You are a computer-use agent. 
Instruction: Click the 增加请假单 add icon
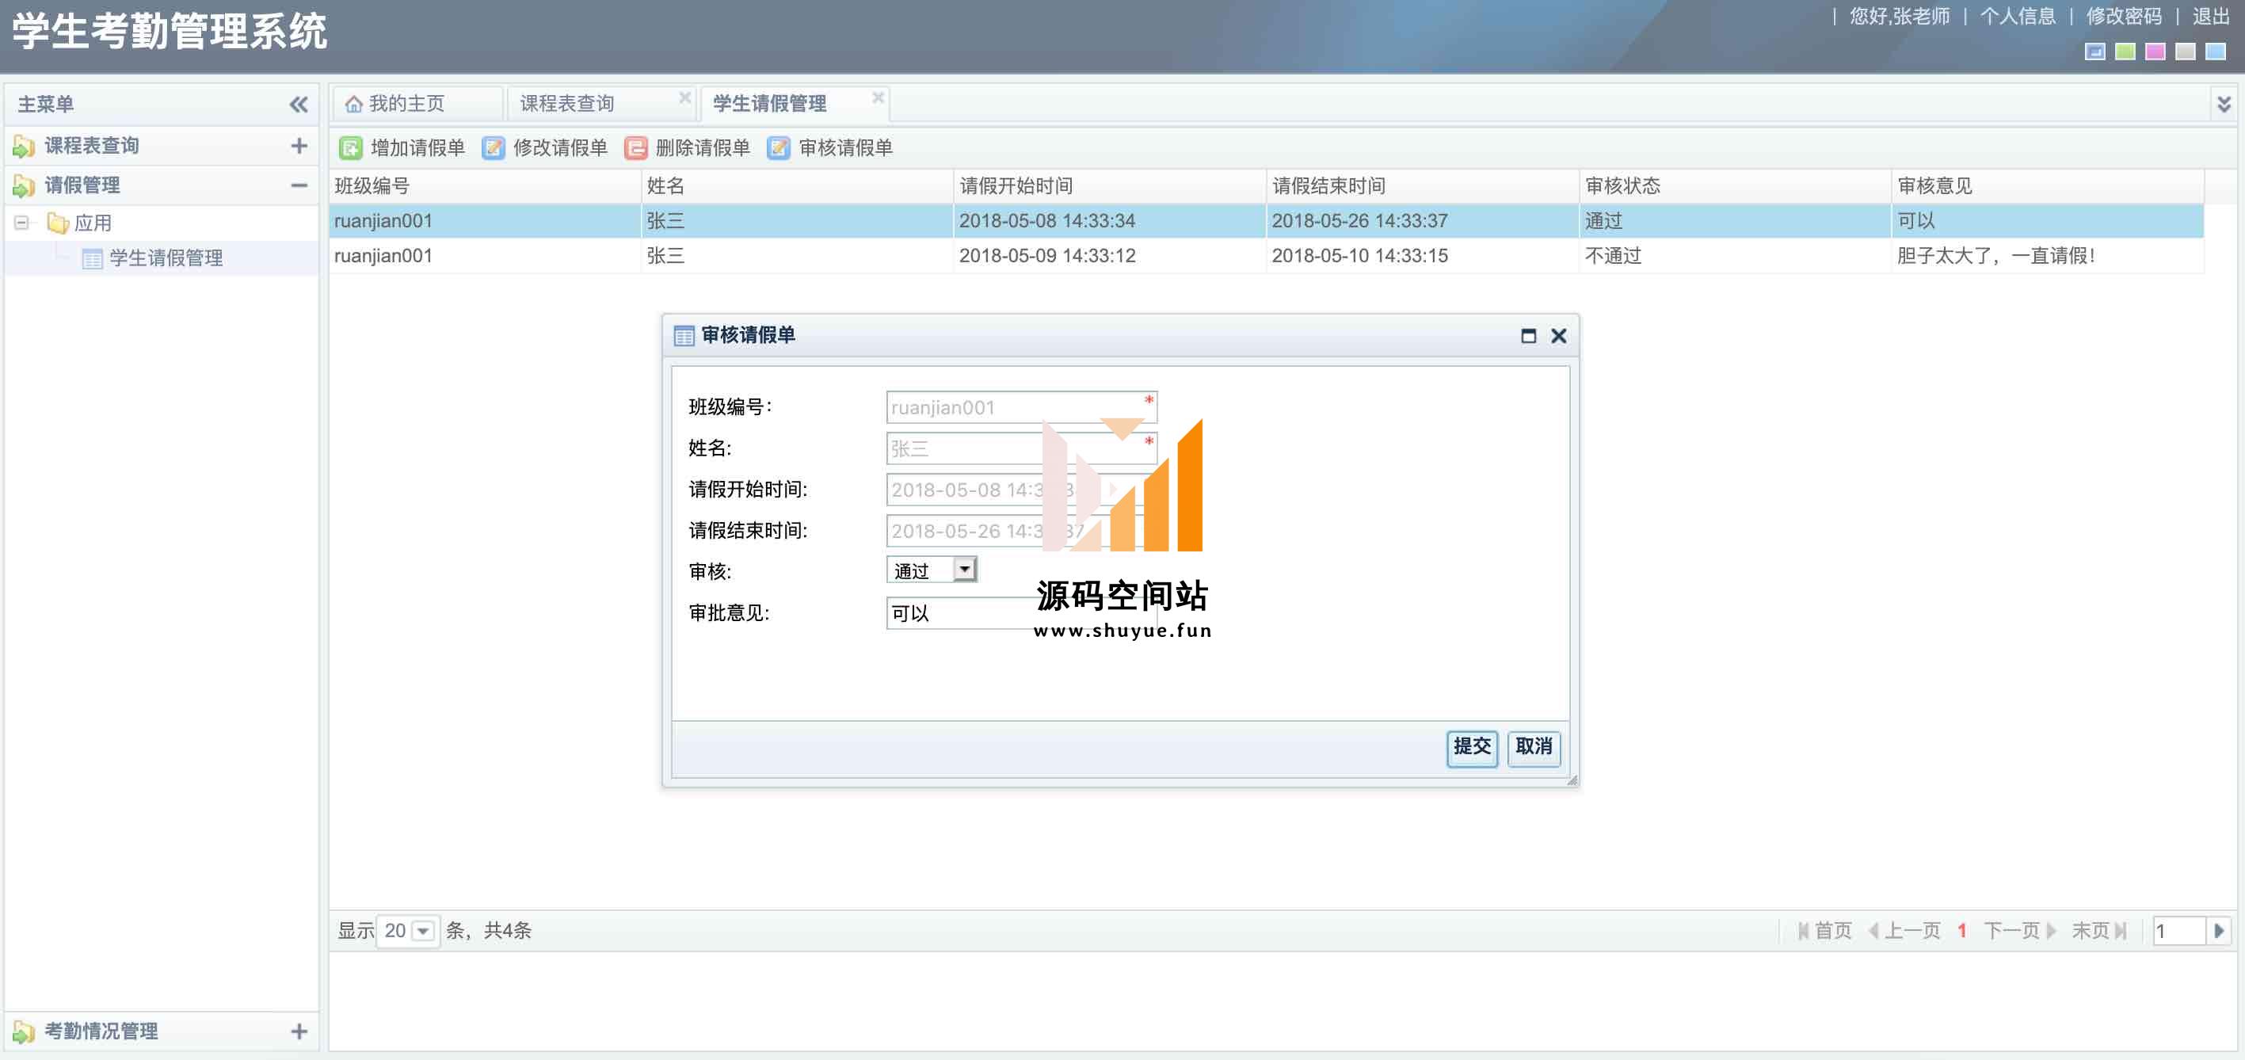[350, 148]
